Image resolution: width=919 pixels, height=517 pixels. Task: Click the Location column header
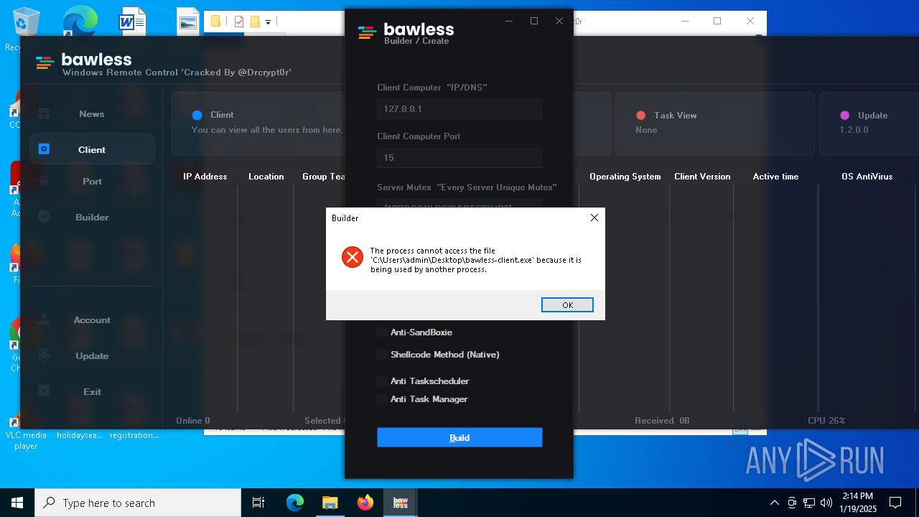pyautogui.click(x=266, y=177)
